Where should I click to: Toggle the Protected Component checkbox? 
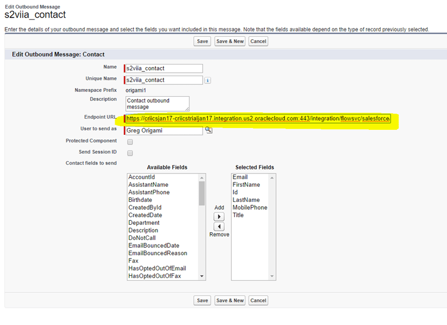point(130,142)
